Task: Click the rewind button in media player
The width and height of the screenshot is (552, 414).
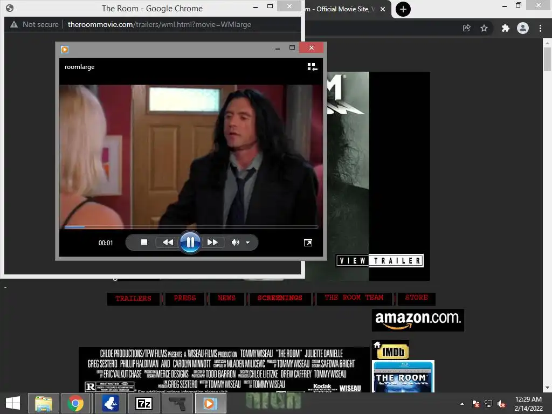Action: pyautogui.click(x=168, y=242)
